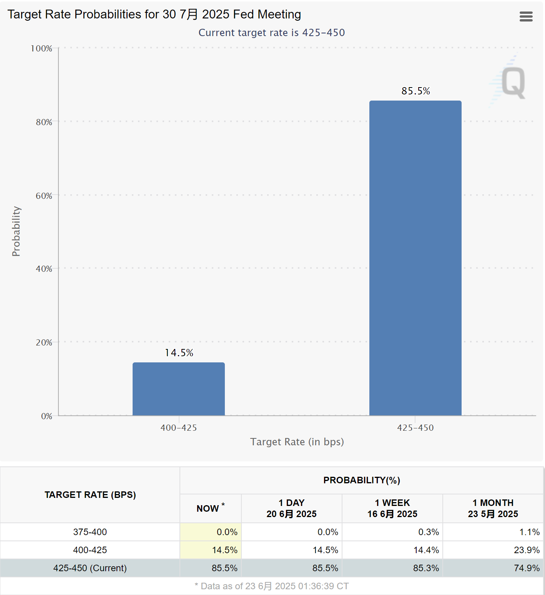Select the 425-450 (Current) row label
Viewport: 545px width, 595px height.
point(90,568)
